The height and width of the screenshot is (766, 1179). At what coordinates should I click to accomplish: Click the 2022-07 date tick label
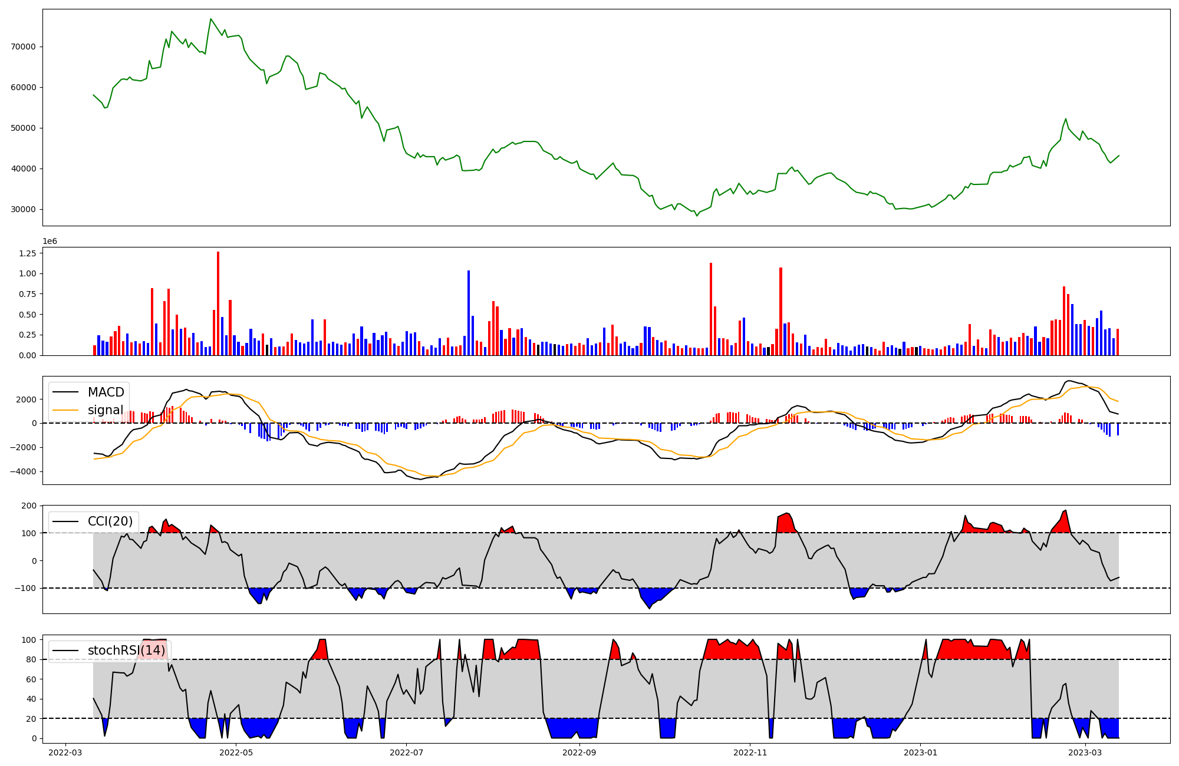click(x=407, y=752)
